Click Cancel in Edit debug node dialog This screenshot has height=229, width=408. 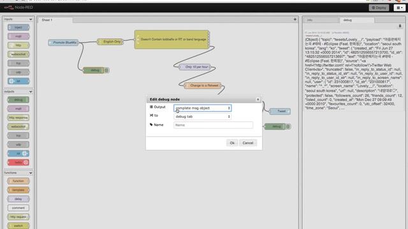(x=248, y=143)
